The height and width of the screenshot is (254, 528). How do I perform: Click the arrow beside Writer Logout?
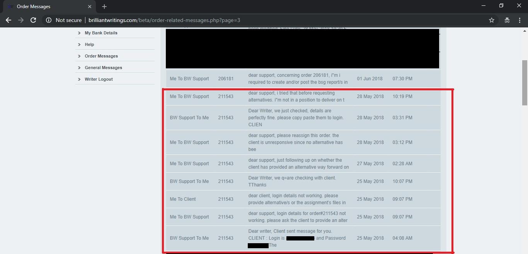79,79
